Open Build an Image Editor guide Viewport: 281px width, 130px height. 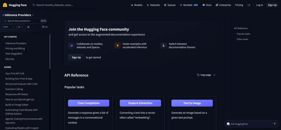[x=17, y=105]
